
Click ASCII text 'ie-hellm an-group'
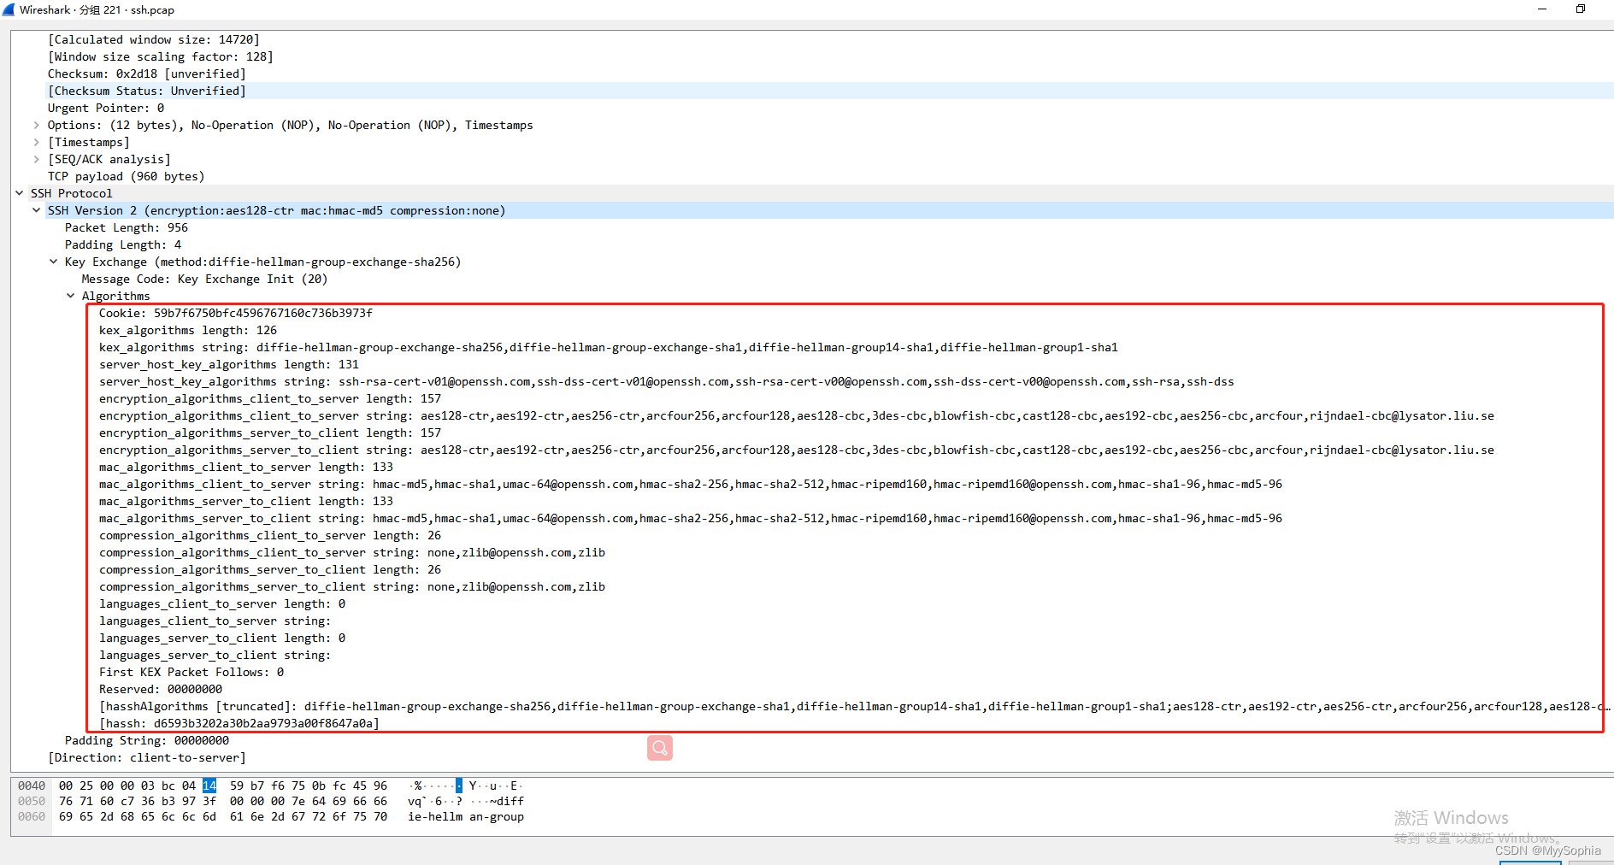pyautogui.click(x=466, y=816)
